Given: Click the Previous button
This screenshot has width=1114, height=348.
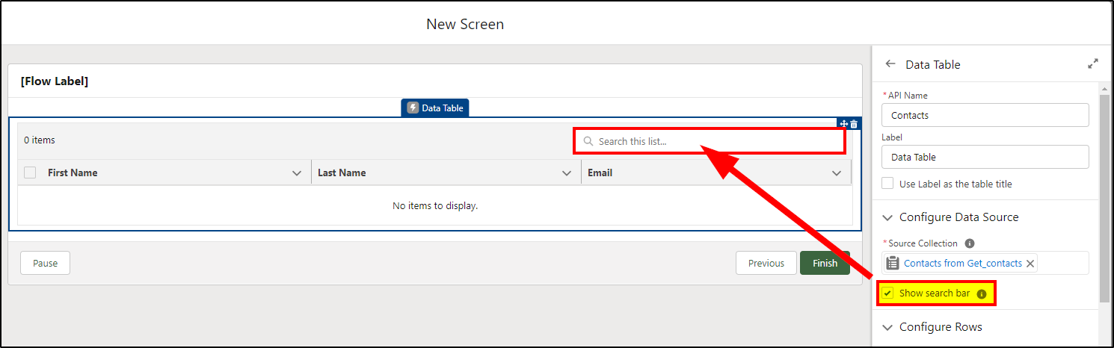Looking at the screenshot, I should (766, 263).
